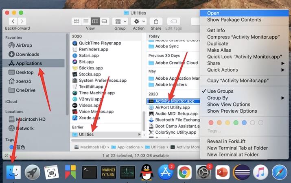This screenshot has width=291, height=183.
Task: Switch to column view
Action: pyautogui.click(x=95, y=22)
